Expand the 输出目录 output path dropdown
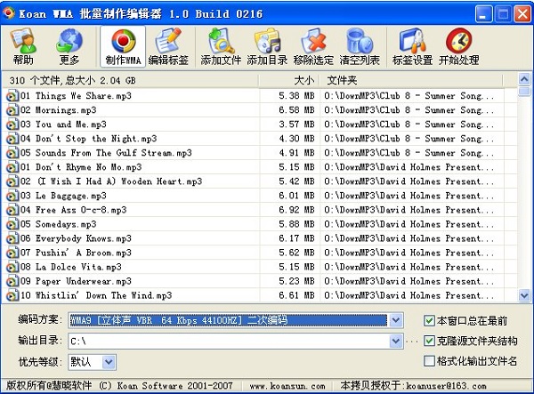Screen dimensions: 534x394 [x=396, y=341]
